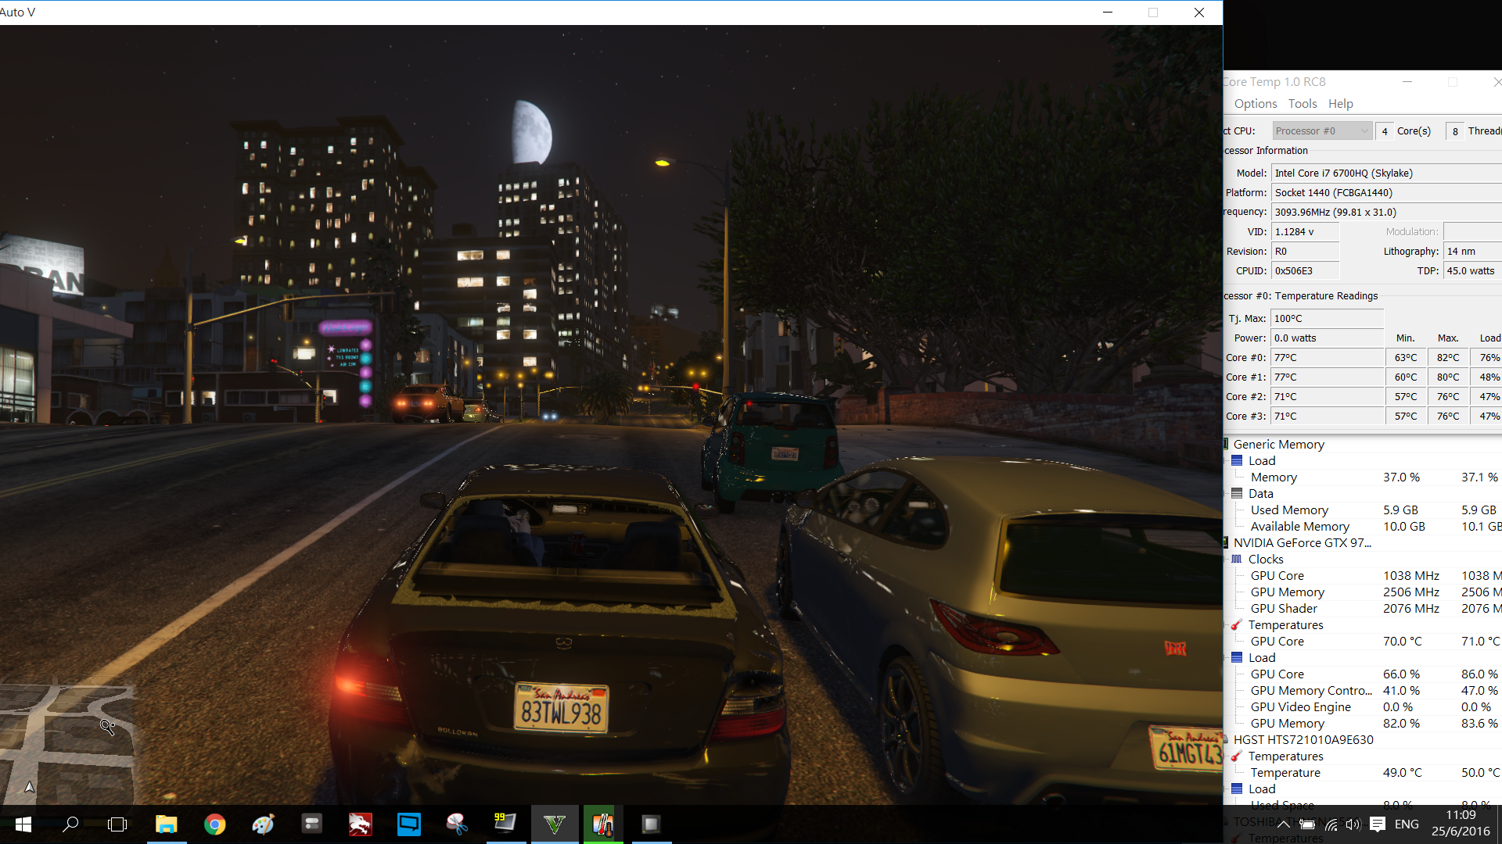Select the NVIDIA GeForce GTX 97... node

1303,542
